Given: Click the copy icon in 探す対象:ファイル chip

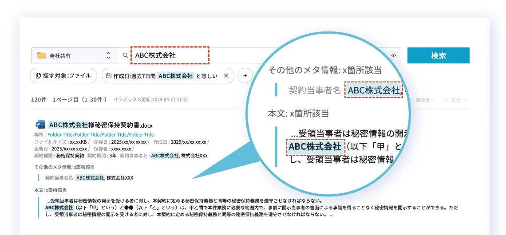Looking at the screenshot, I should pos(39,76).
